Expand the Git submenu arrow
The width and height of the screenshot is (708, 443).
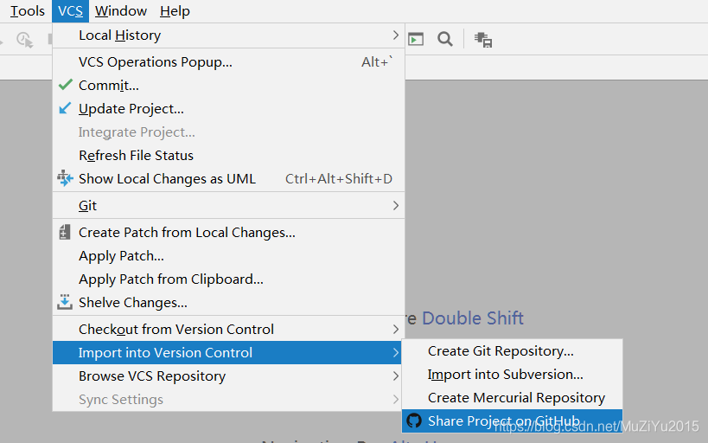396,206
